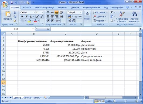This screenshot has width=143, height=104.
Task: Toggle italic К formatting
Action: (26, 17)
